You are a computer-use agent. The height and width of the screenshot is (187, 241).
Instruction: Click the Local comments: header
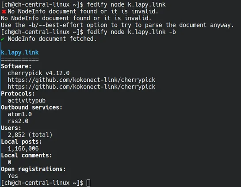point(27,155)
